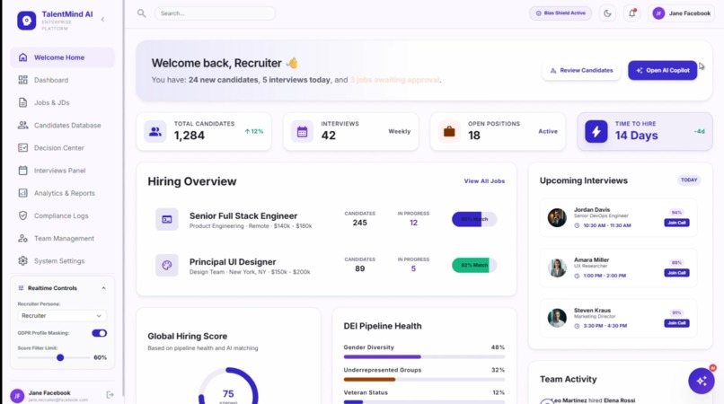Viewport: 724px width, 404px height.
Task: Click the Weekly label on Interviews card
Action: (400, 132)
